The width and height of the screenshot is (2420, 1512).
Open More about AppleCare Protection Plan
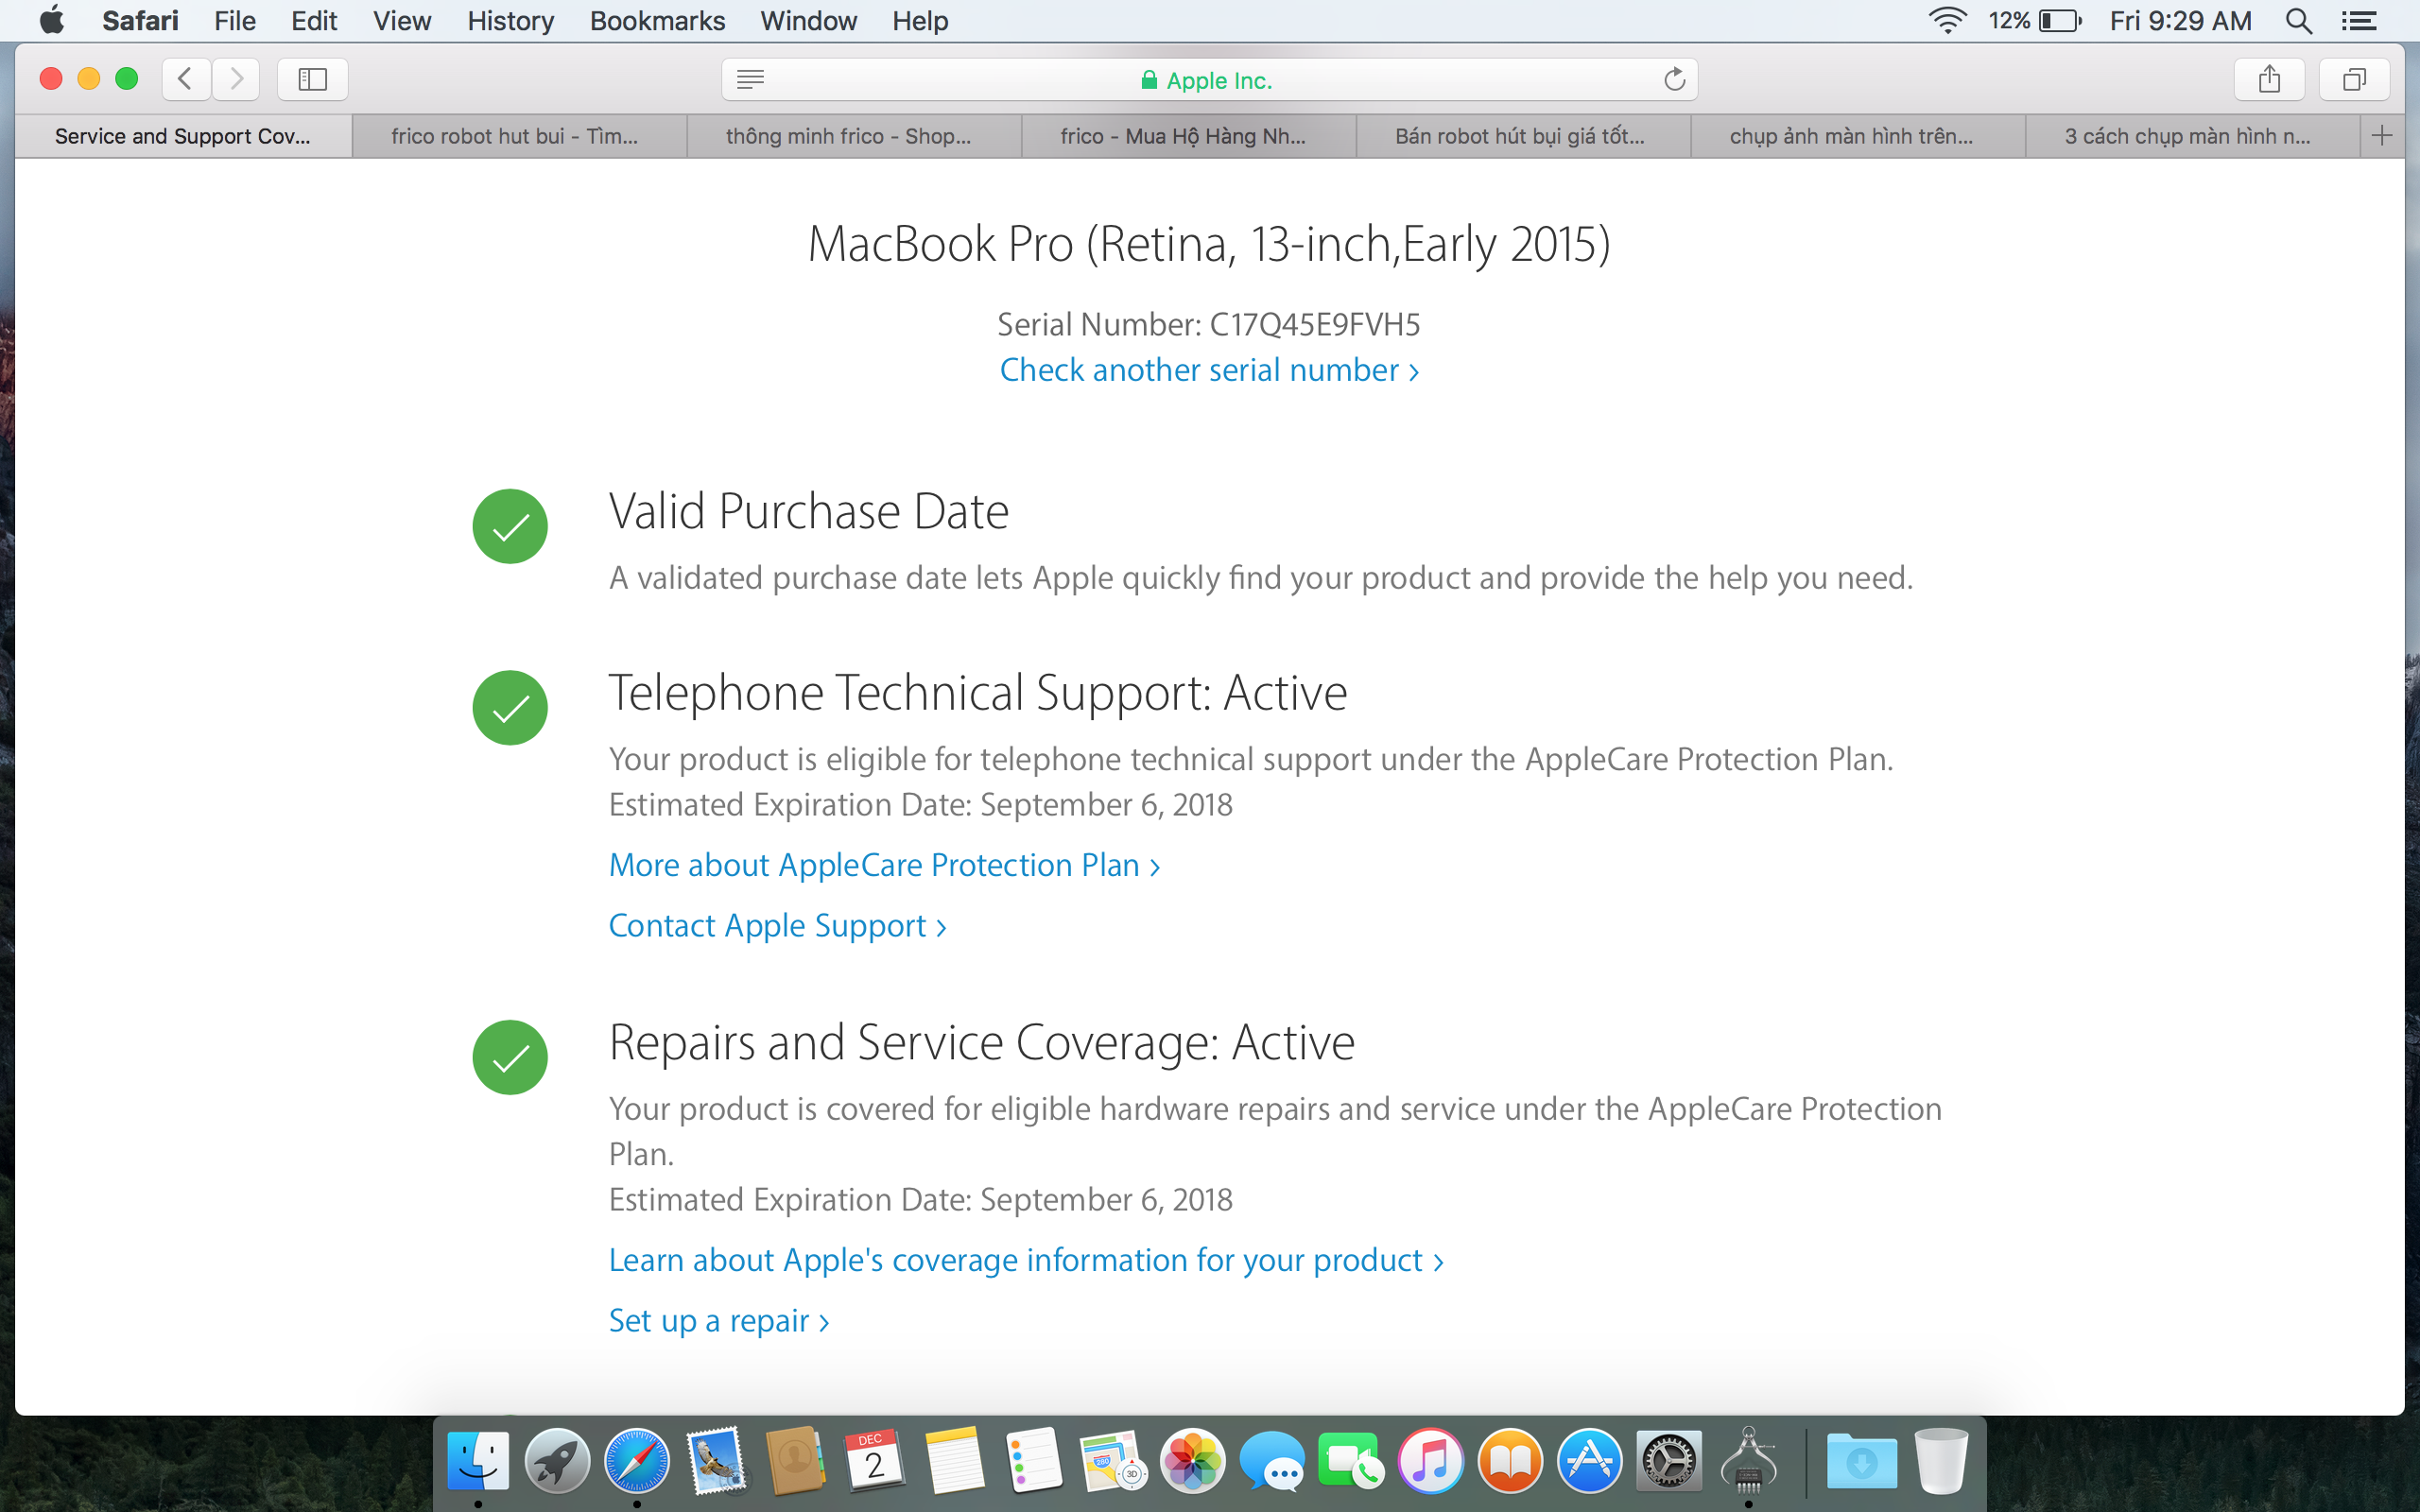click(x=884, y=865)
